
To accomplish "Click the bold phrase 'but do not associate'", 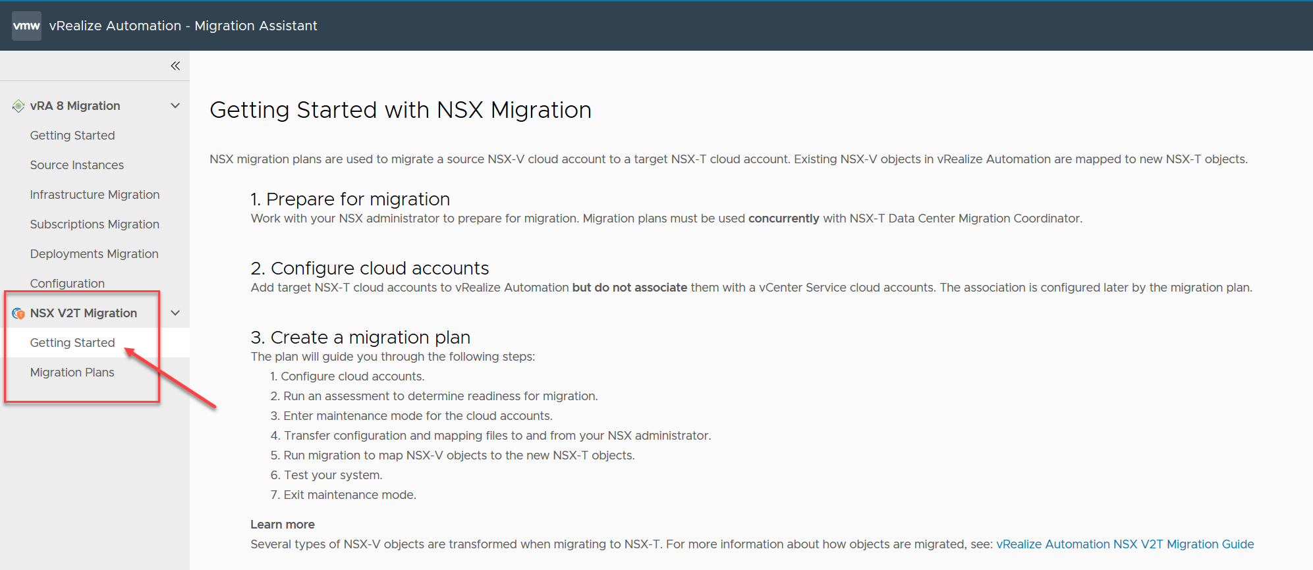I will (630, 288).
